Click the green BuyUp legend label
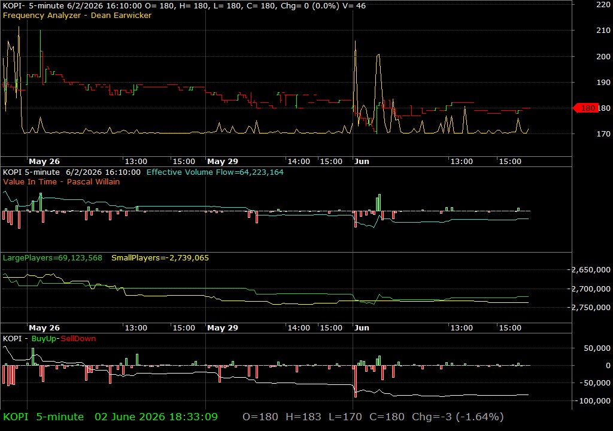Screen dimensions: 613x431 pos(44,338)
